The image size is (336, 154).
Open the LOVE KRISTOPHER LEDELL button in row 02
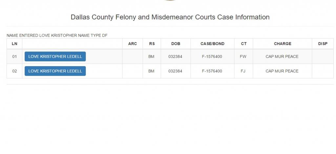pos(55,71)
